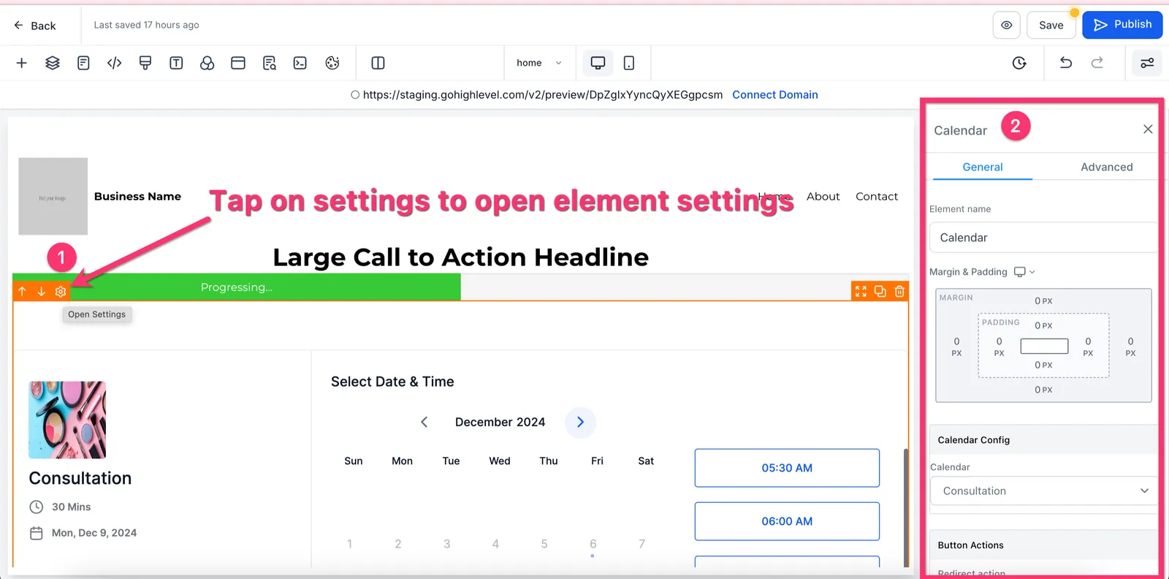Click the Button Actions section header
This screenshot has height=579, width=1169.
(1043, 545)
